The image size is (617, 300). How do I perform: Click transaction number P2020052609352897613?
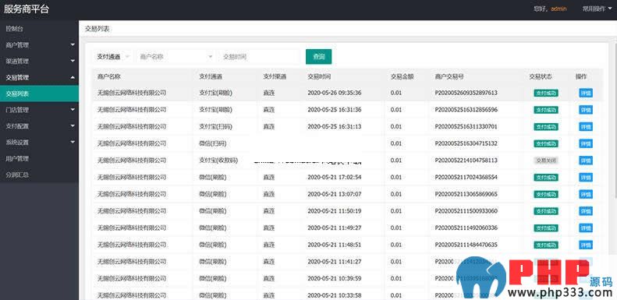466,94
